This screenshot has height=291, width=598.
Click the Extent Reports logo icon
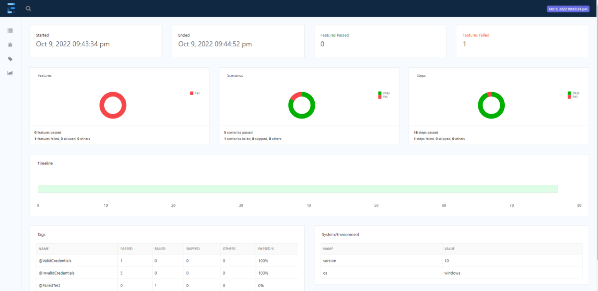(x=11, y=8)
